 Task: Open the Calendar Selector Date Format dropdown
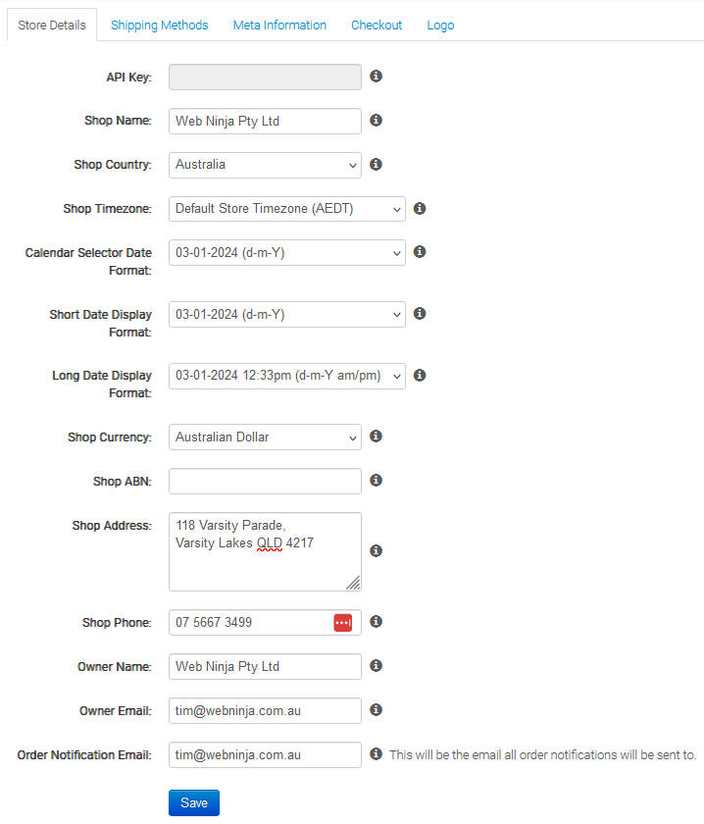(286, 253)
